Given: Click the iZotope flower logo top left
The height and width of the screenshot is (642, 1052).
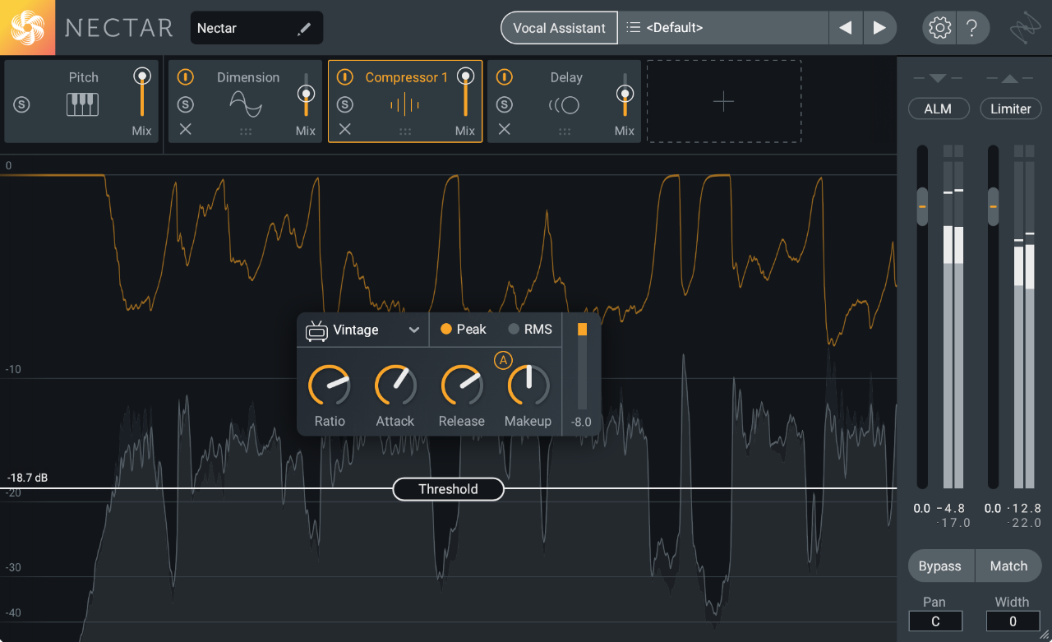Looking at the screenshot, I should [x=27, y=27].
